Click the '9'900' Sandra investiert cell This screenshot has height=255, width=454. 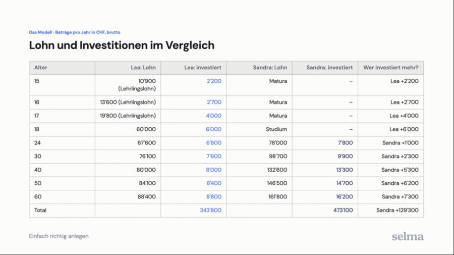325,157
